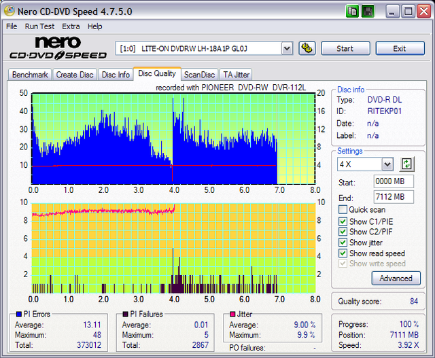
Task: Click the copy-to-clipboard green icon in title bar
Action: coord(352,12)
